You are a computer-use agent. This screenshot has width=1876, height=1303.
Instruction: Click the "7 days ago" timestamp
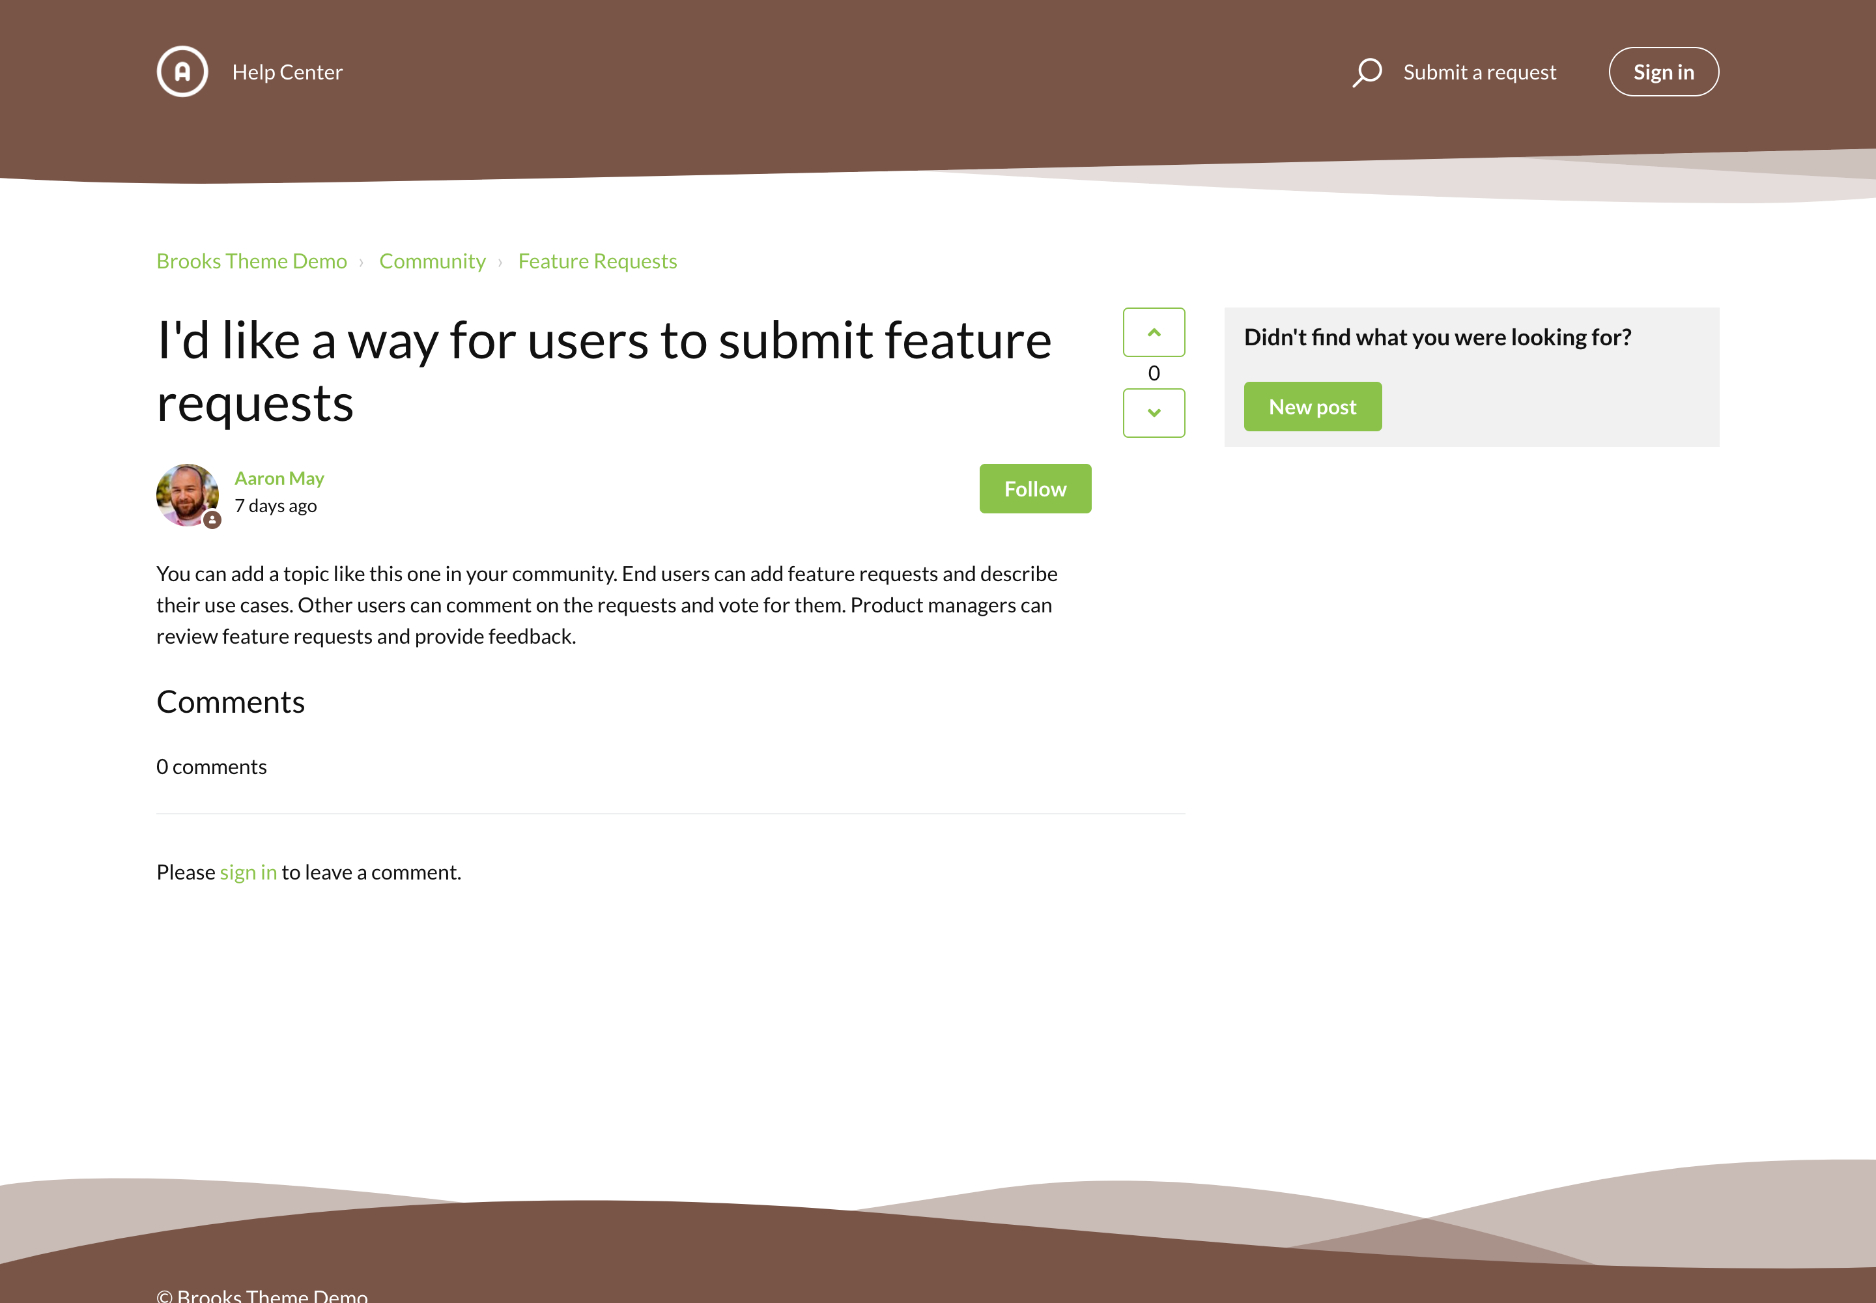276,506
